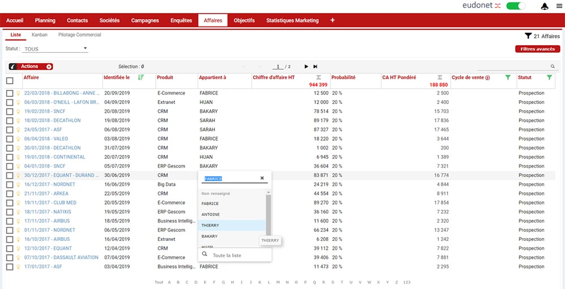Click lightbulb icon on NATIXIS row
This screenshot has width=565, height=289.
18,212
